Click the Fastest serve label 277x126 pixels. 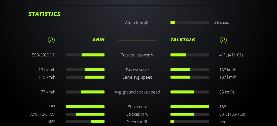click(x=137, y=70)
